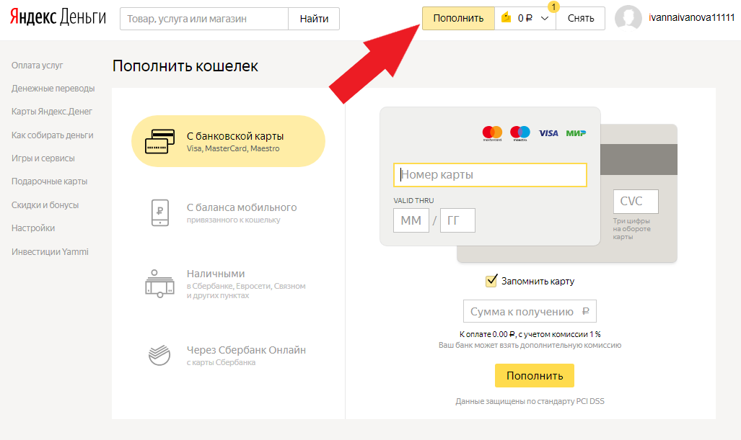Click the yellow Пополнить button under the form
The height and width of the screenshot is (440, 741).
point(534,376)
